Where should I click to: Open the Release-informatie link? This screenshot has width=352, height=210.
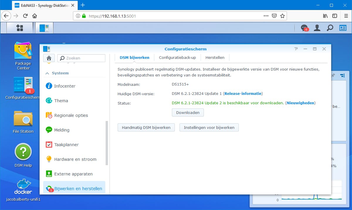243,94
